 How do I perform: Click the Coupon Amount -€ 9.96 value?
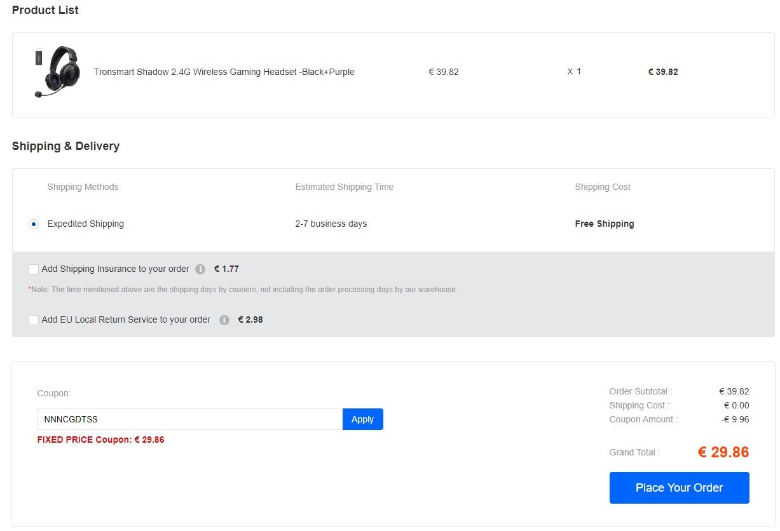pos(736,419)
